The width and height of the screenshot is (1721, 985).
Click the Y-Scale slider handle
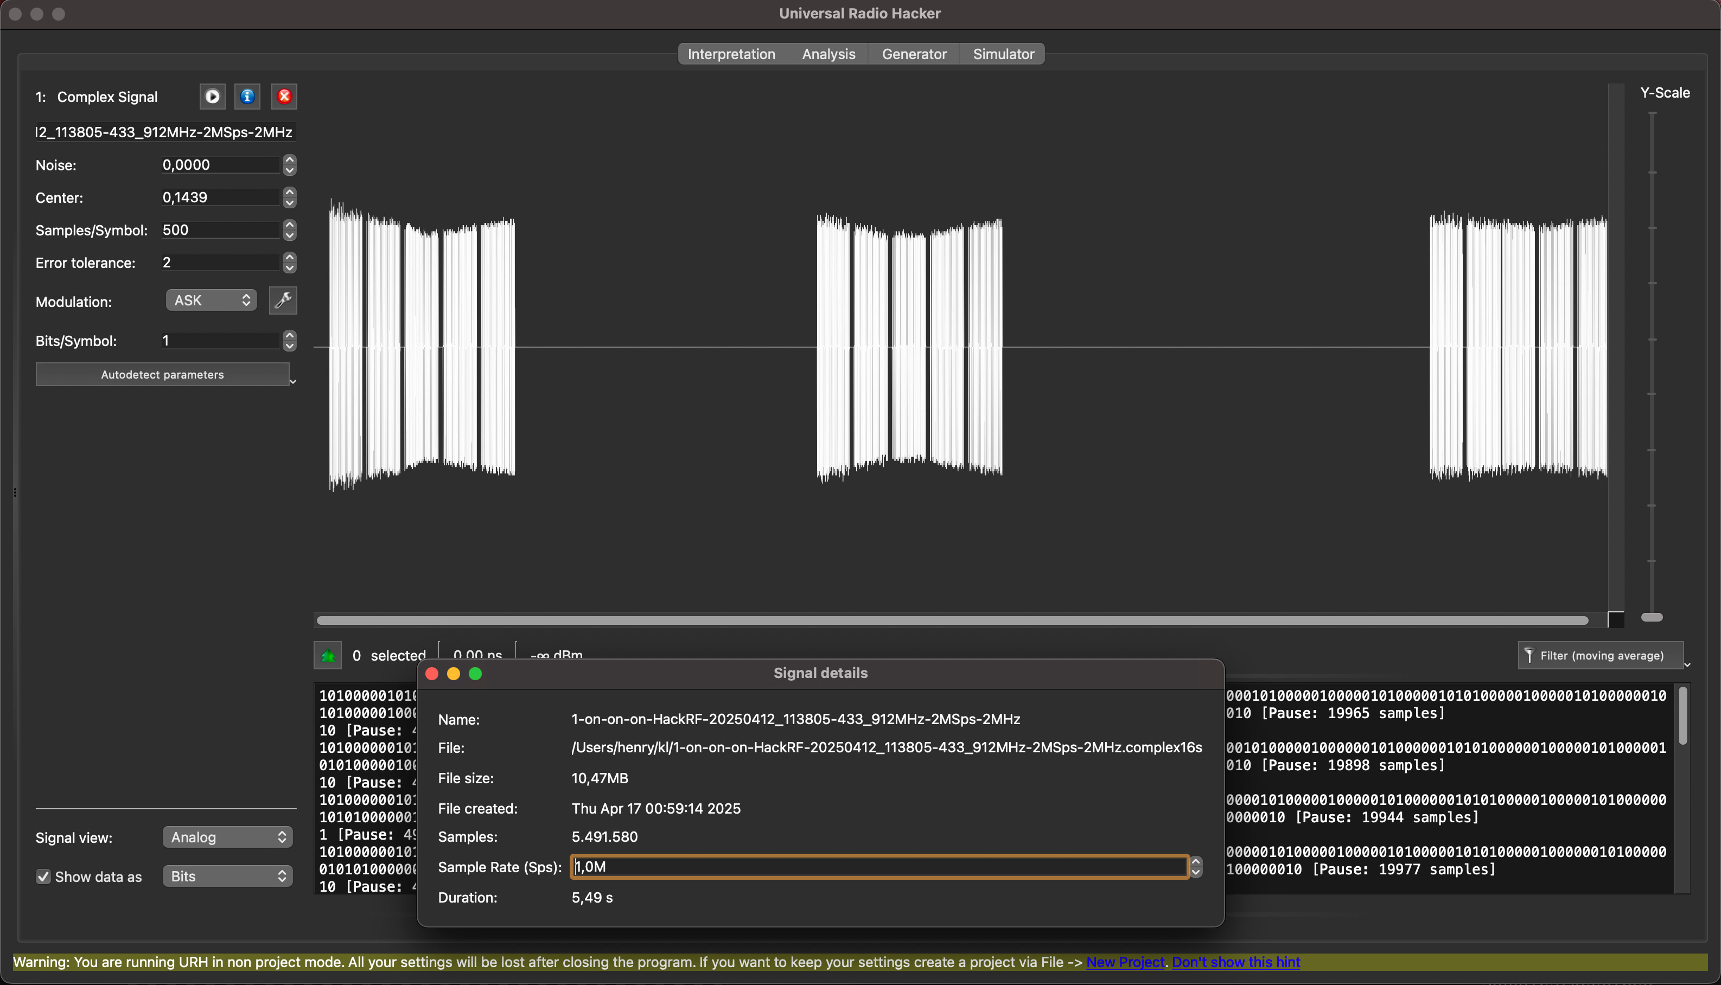(x=1652, y=617)
